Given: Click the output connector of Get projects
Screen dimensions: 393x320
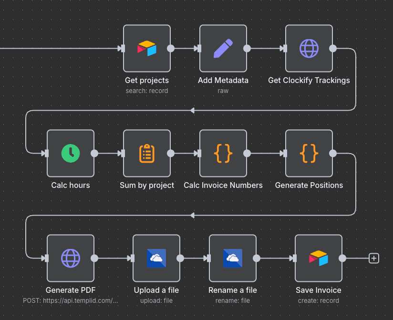Looking at the screenshot, I should click(171, 48).
